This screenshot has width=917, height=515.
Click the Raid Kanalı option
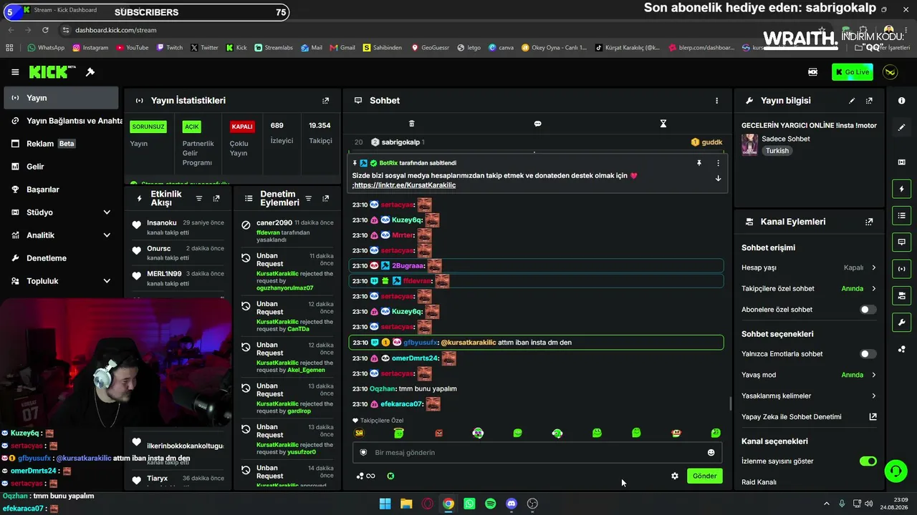click(759, 482)
